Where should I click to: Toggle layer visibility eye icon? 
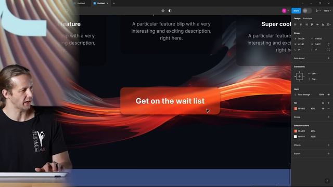328,95
